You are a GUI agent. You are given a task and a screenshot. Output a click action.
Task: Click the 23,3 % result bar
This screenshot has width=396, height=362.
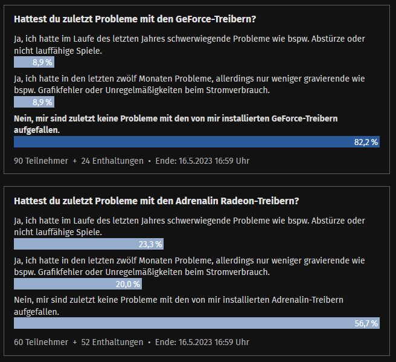[x=89, y=244]
